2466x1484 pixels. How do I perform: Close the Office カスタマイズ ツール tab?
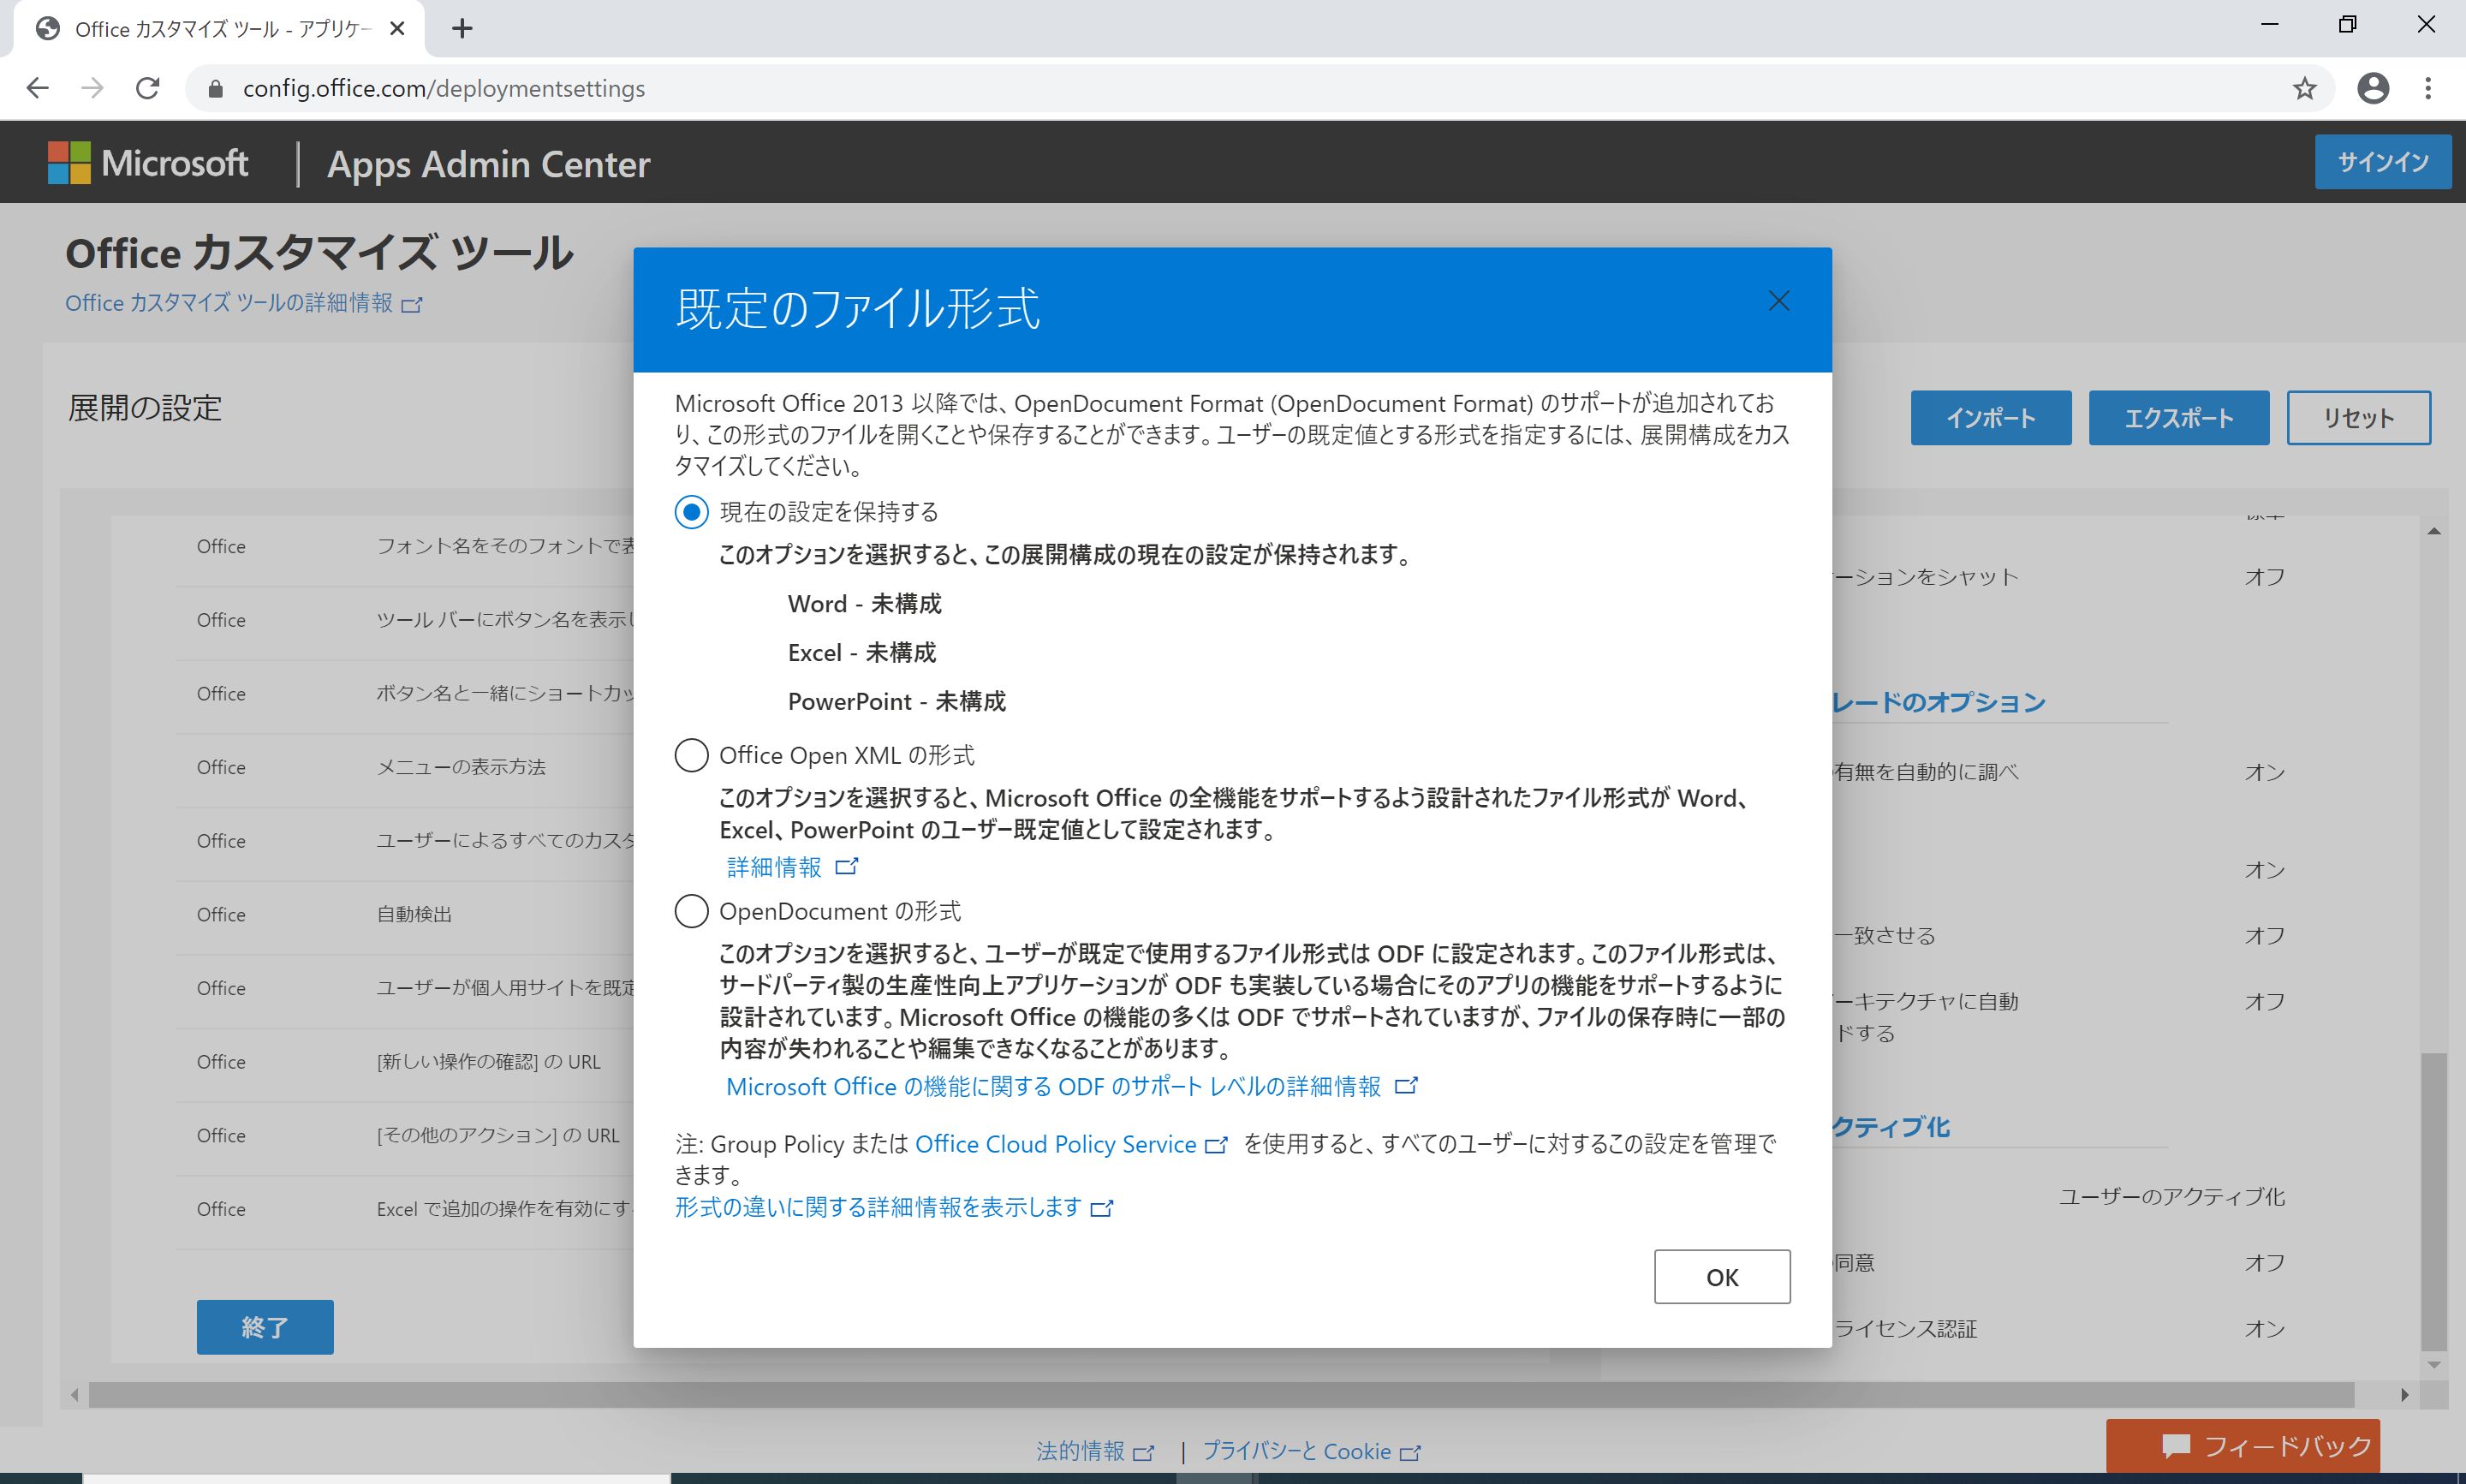(x=396, y=29)
